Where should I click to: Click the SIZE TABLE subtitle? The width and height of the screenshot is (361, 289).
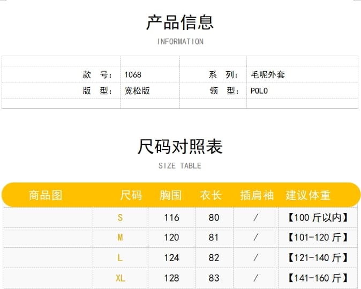coord(180,166)
